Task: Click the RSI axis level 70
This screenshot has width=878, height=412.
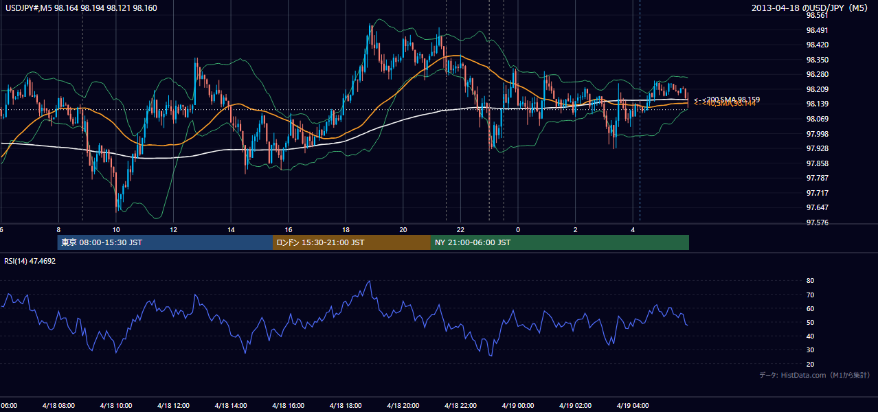Action: coord(810,295)
